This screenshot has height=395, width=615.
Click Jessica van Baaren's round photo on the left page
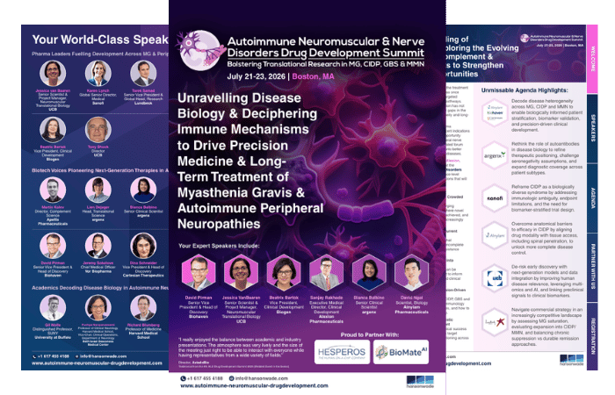tap(53, 73)
